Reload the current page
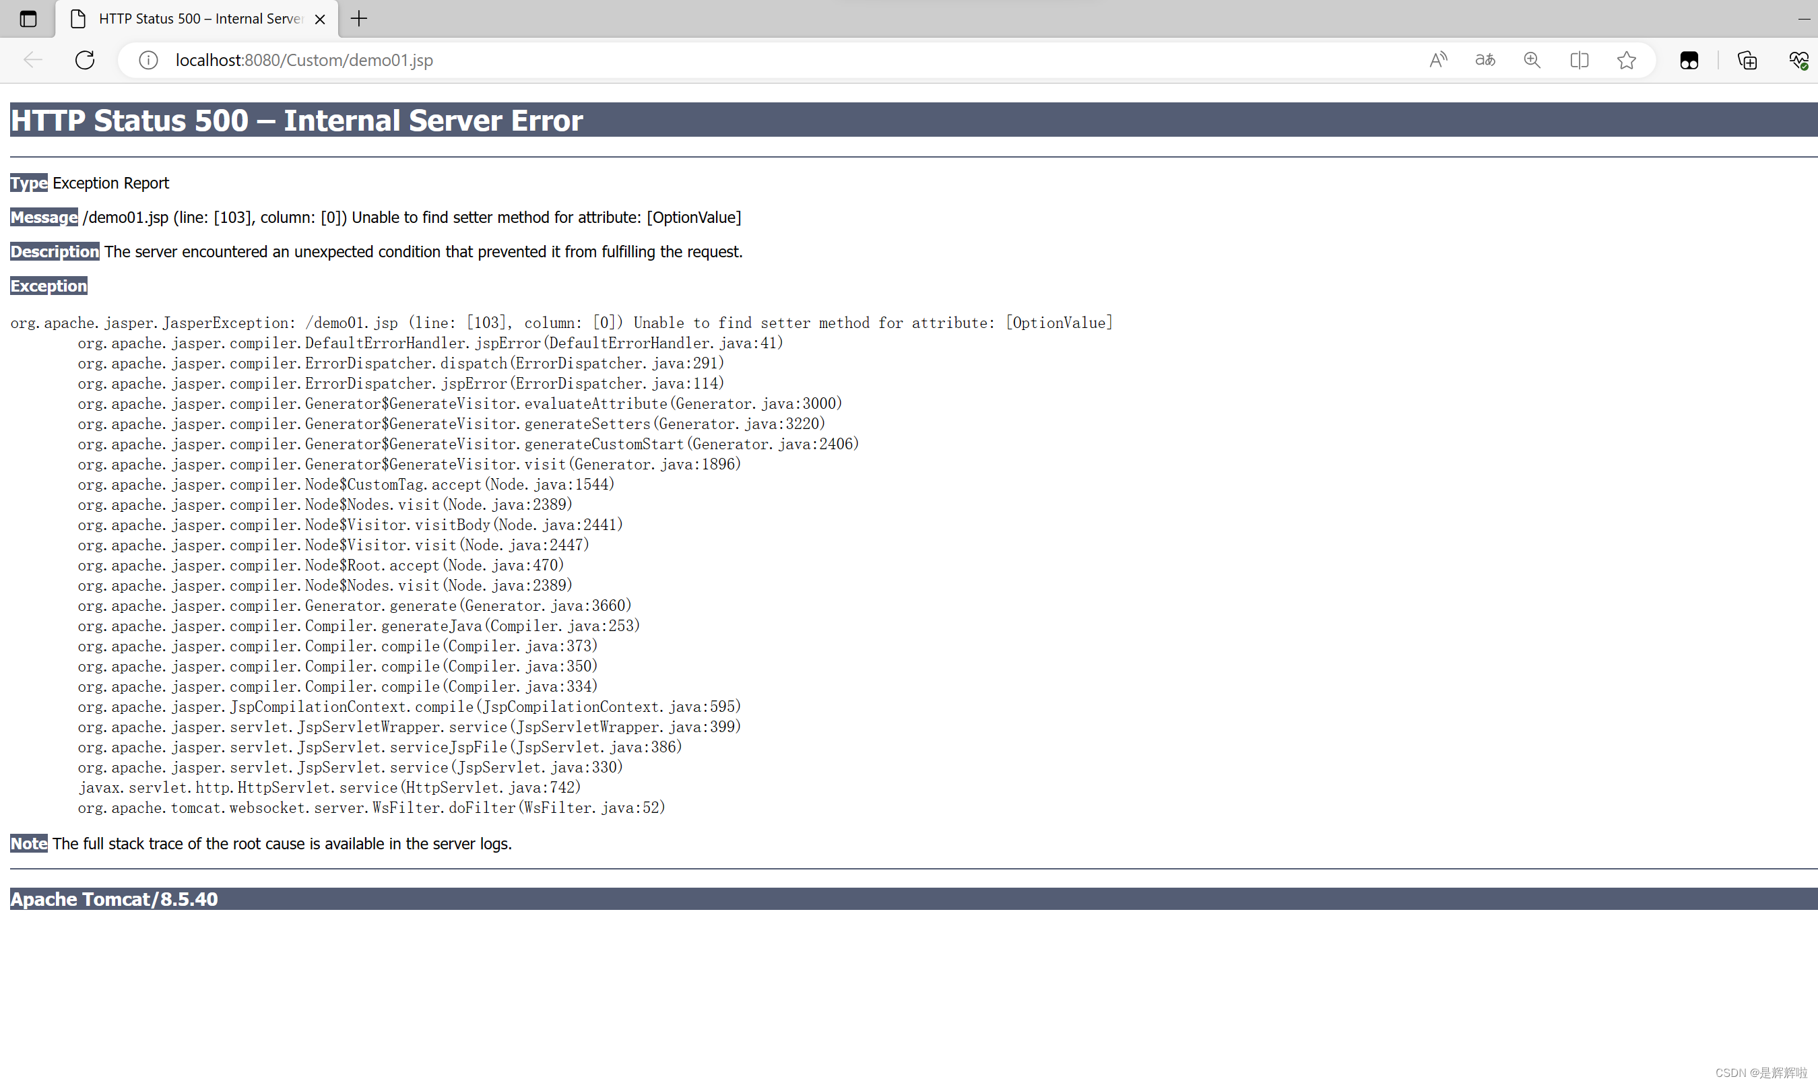Viewport: 1818px width, 1085px height. 85,60
